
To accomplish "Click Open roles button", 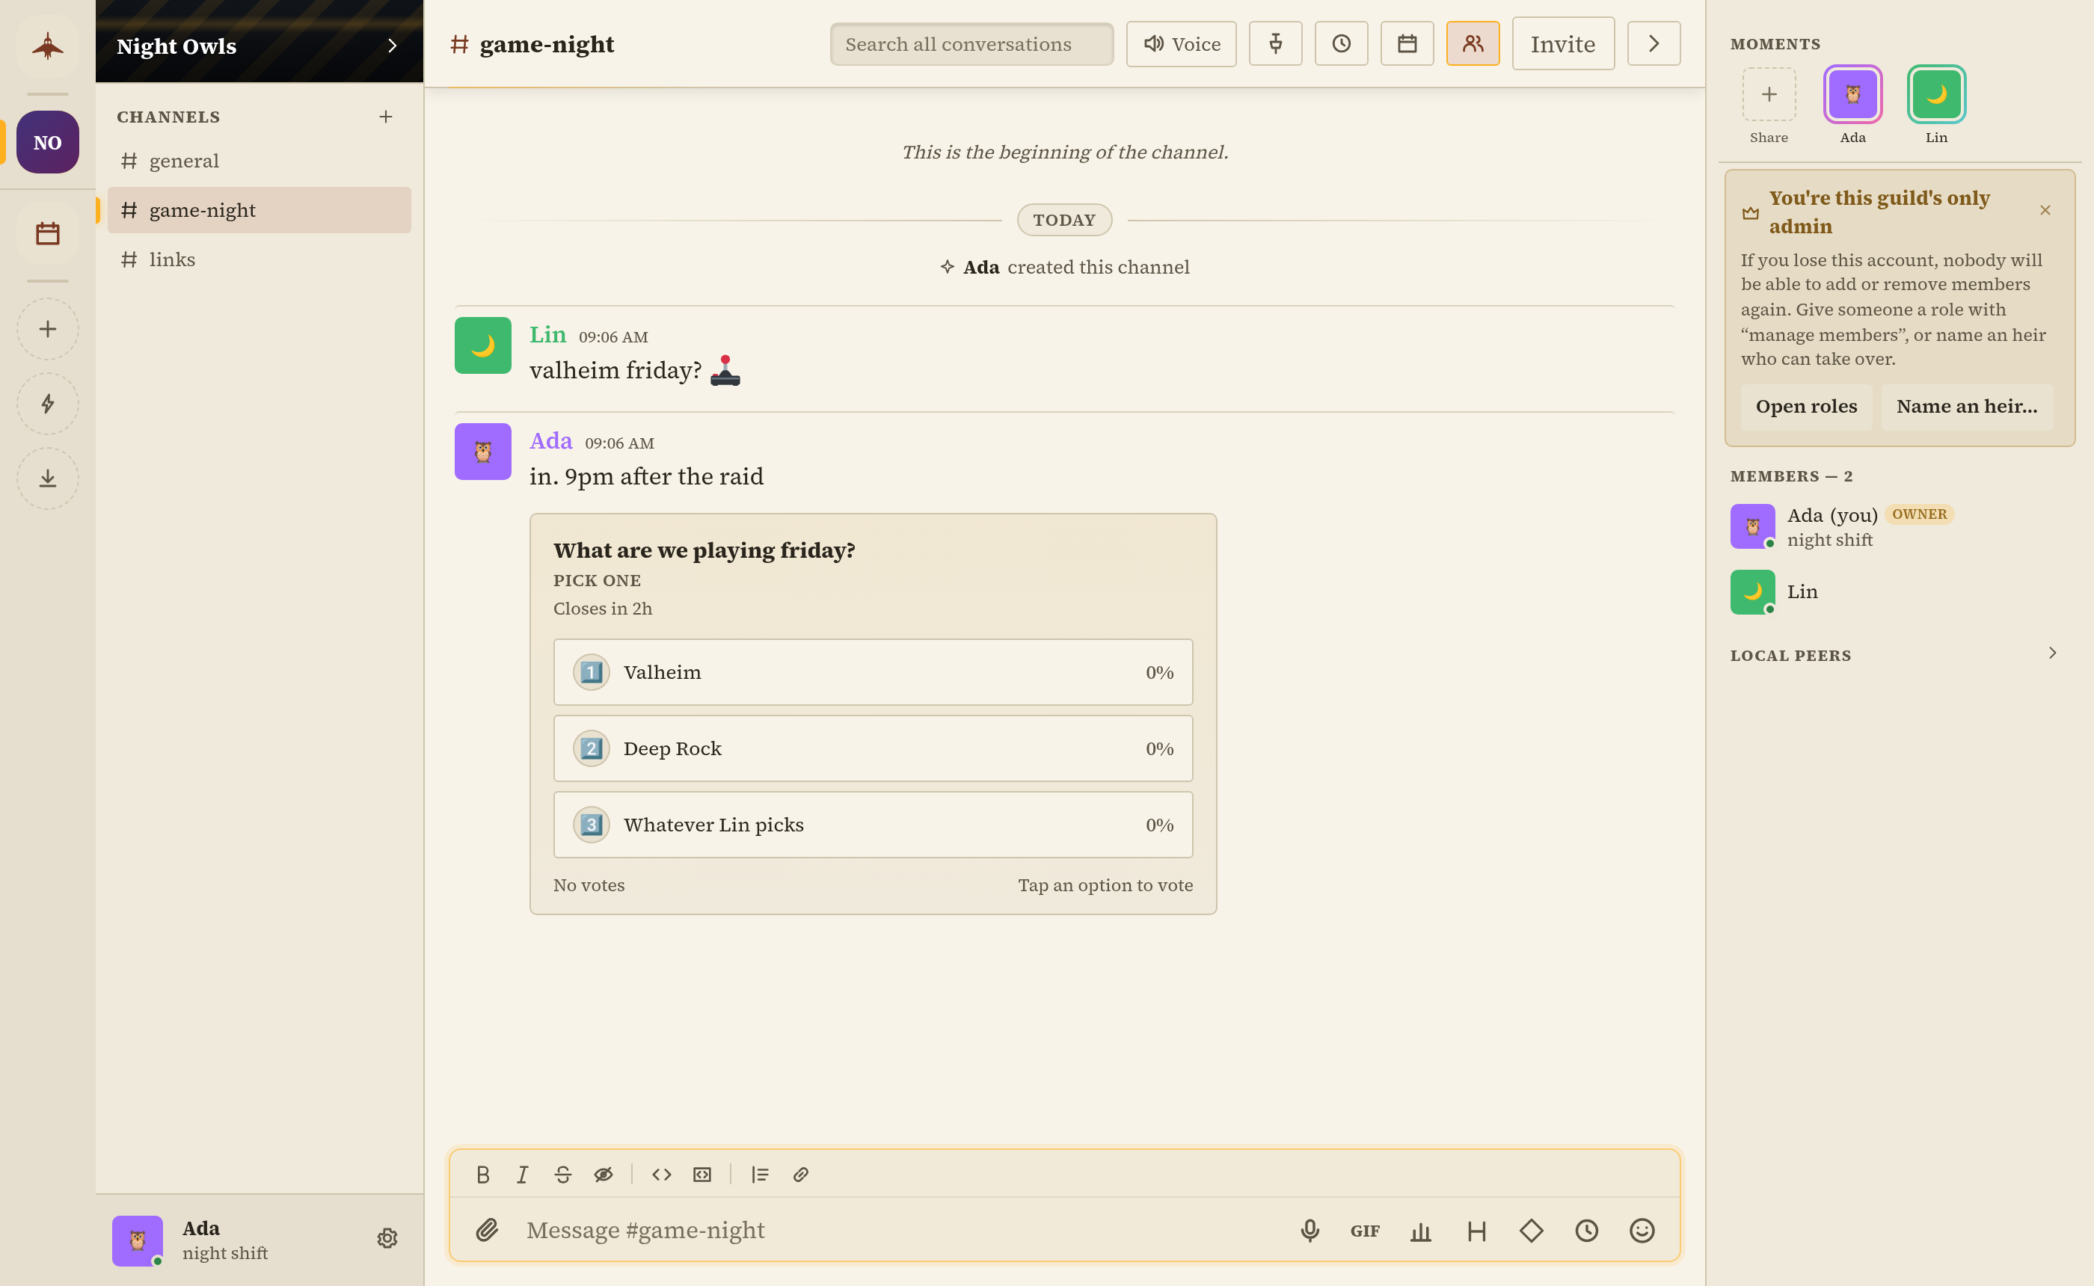I will point(1805,407).
